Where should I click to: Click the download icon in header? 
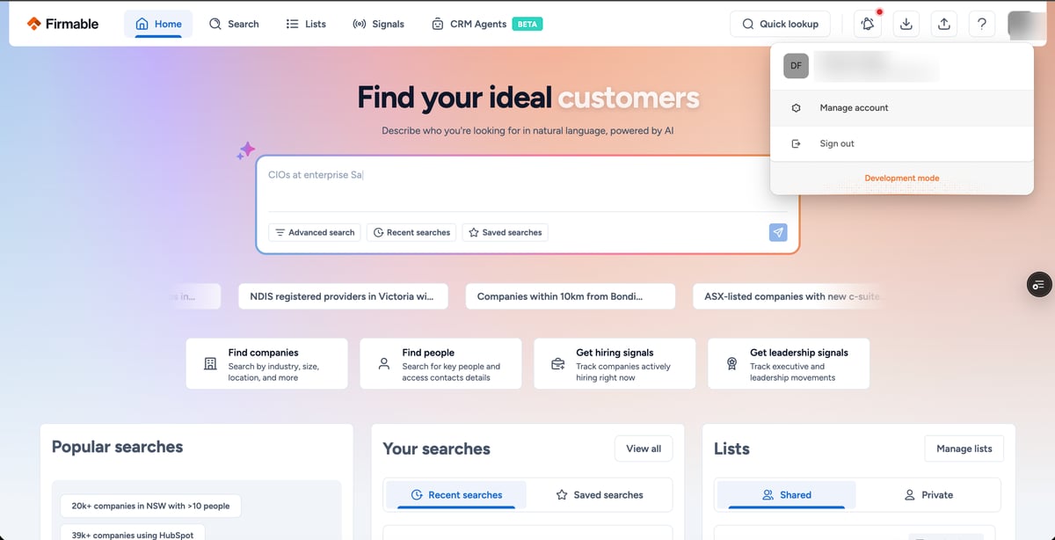pyautogui.click(x=906, y=24)
